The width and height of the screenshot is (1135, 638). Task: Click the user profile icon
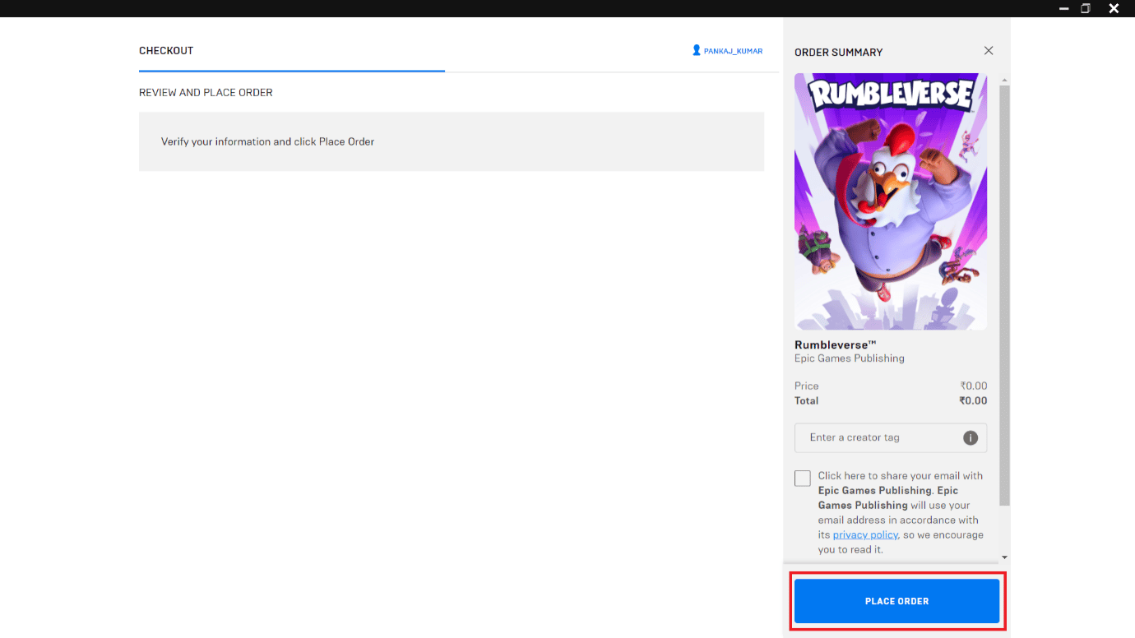click(697, 50)
